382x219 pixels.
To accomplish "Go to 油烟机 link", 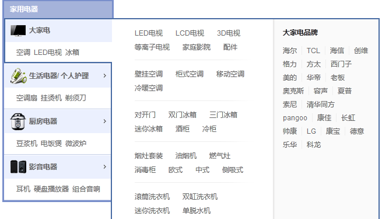I will (x=186, y=156).
